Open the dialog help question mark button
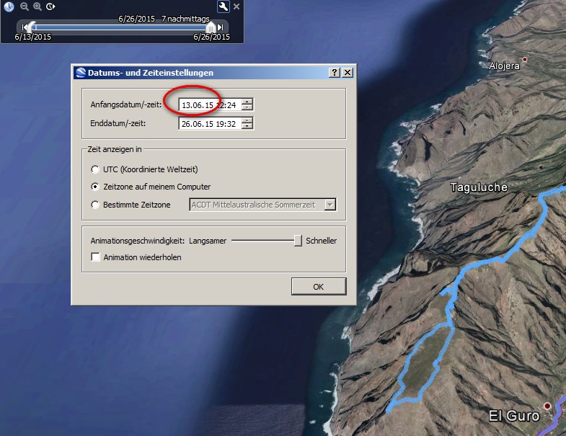Image resolution: width=566 pixels, height=436 pixels. [x=335, y=73]
